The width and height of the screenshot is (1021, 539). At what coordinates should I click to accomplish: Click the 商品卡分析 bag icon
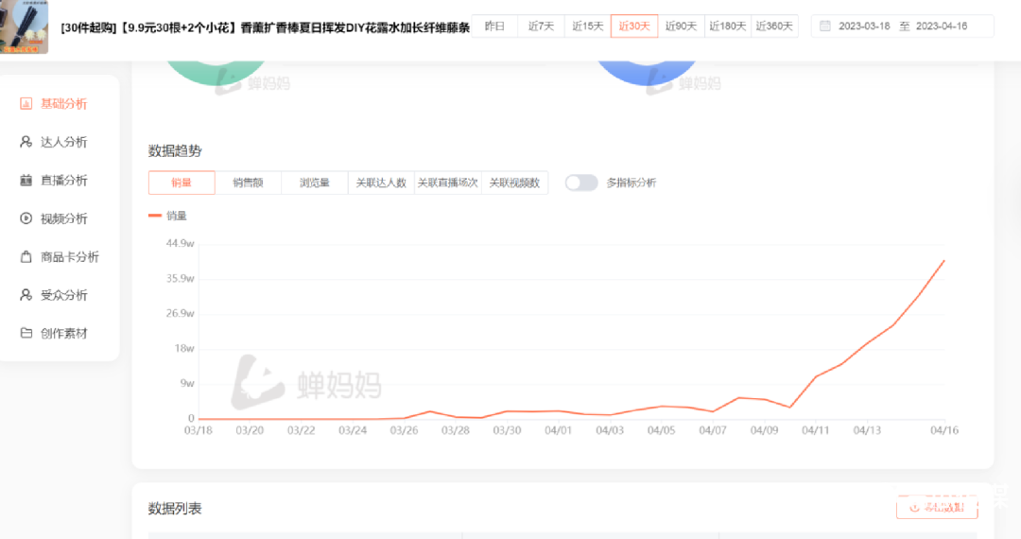[26, 257]
